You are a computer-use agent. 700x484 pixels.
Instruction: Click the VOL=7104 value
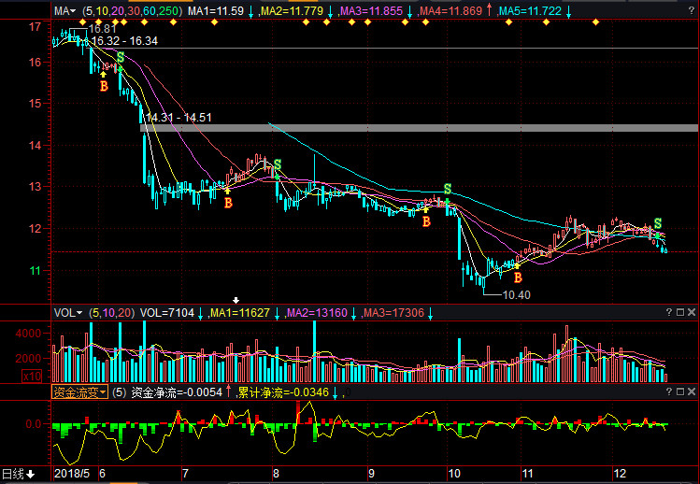click(x=167, y=313)
